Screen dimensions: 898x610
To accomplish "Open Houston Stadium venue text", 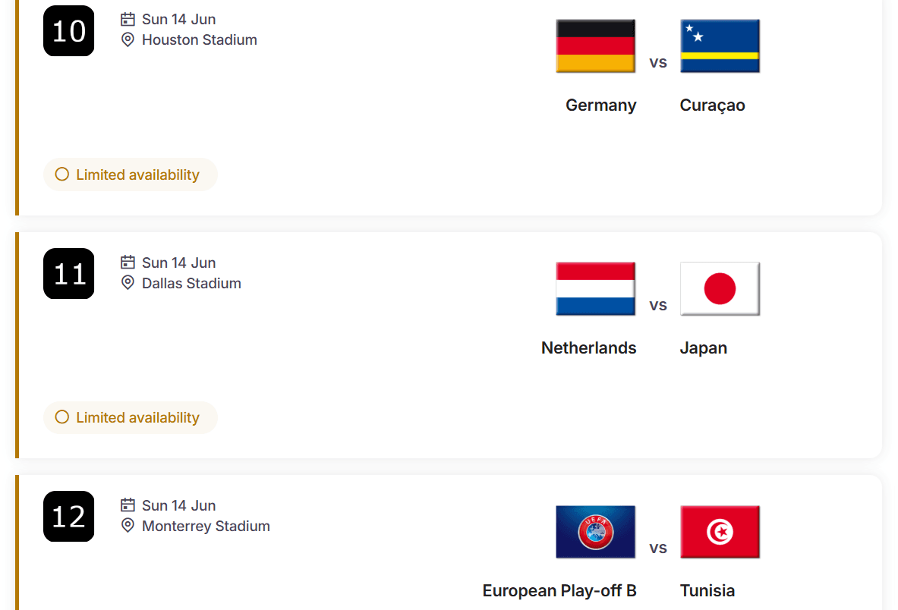I will click(200, 39).
